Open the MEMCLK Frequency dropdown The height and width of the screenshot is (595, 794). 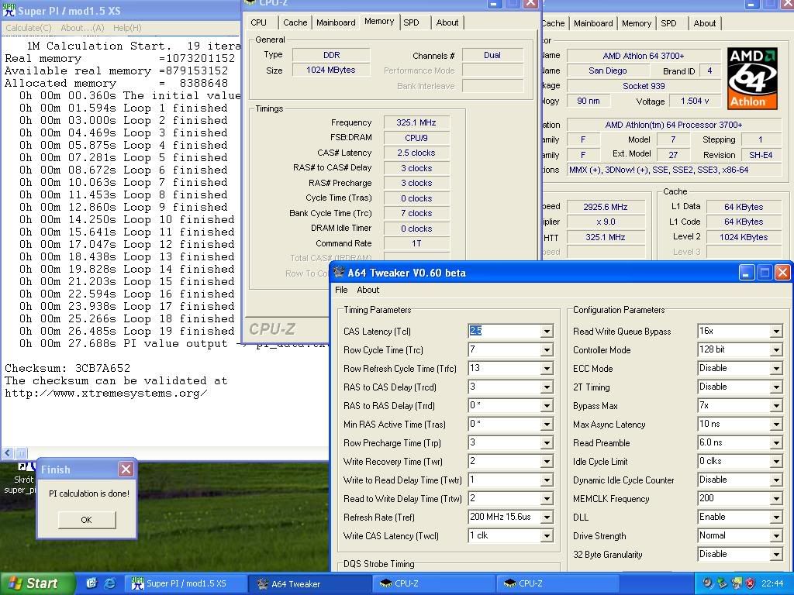point(776,499)
